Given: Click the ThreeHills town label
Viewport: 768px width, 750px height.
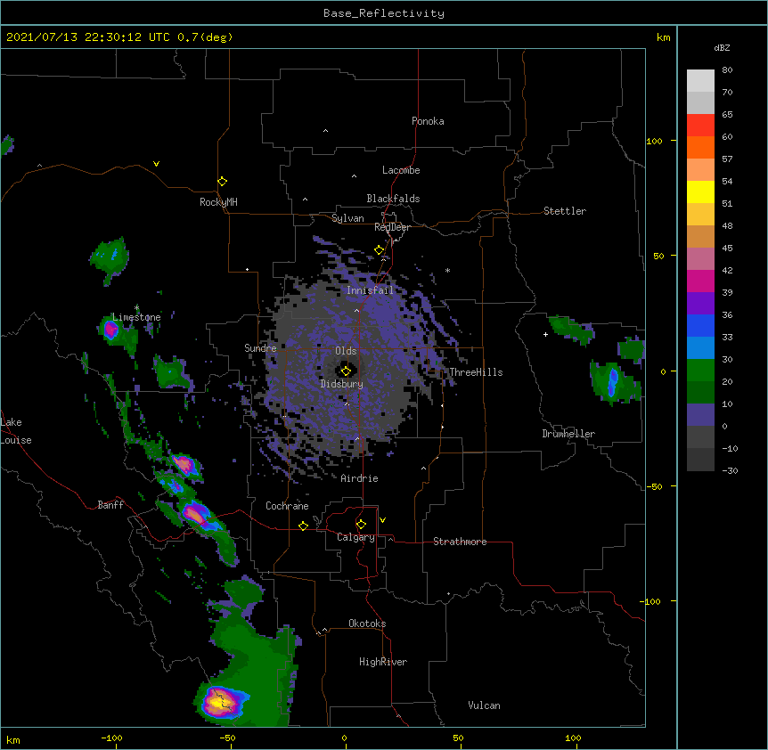Looking at the screenshot, I should pyautogui.click(x=476, y=372).
